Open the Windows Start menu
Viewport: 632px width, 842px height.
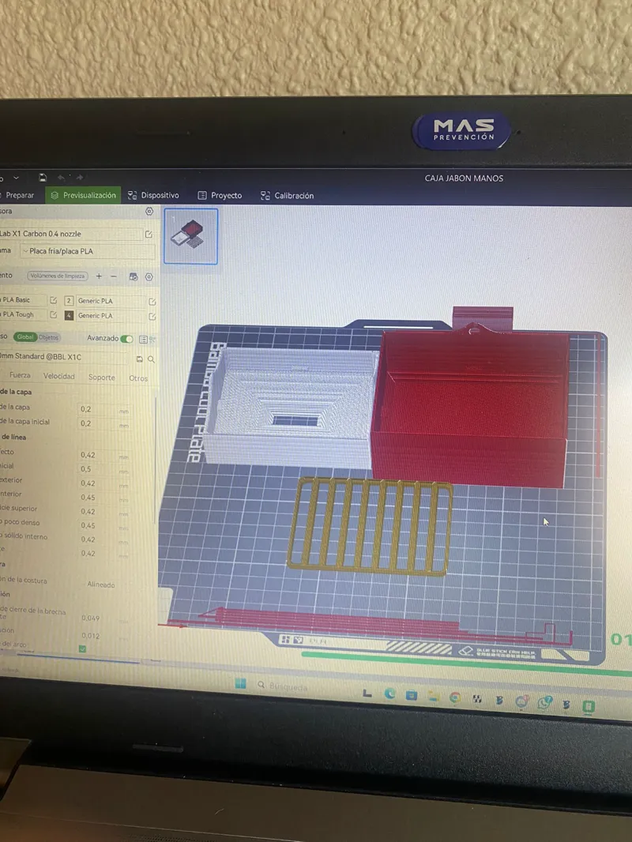[241, 683]
